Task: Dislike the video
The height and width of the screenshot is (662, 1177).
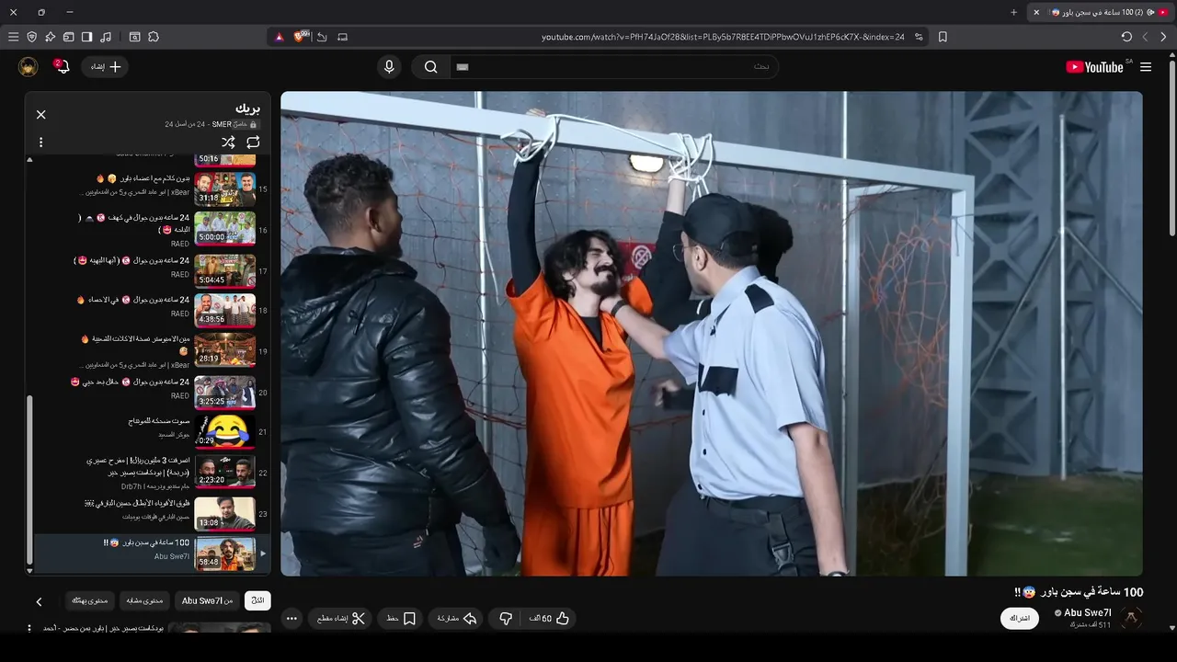Action: coord(505,619)
